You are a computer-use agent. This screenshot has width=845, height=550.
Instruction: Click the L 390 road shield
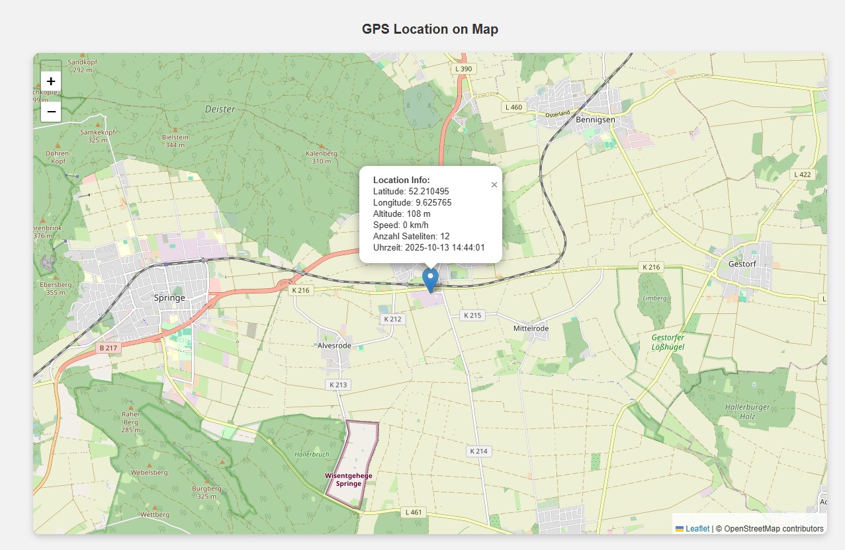coord(463,69)
